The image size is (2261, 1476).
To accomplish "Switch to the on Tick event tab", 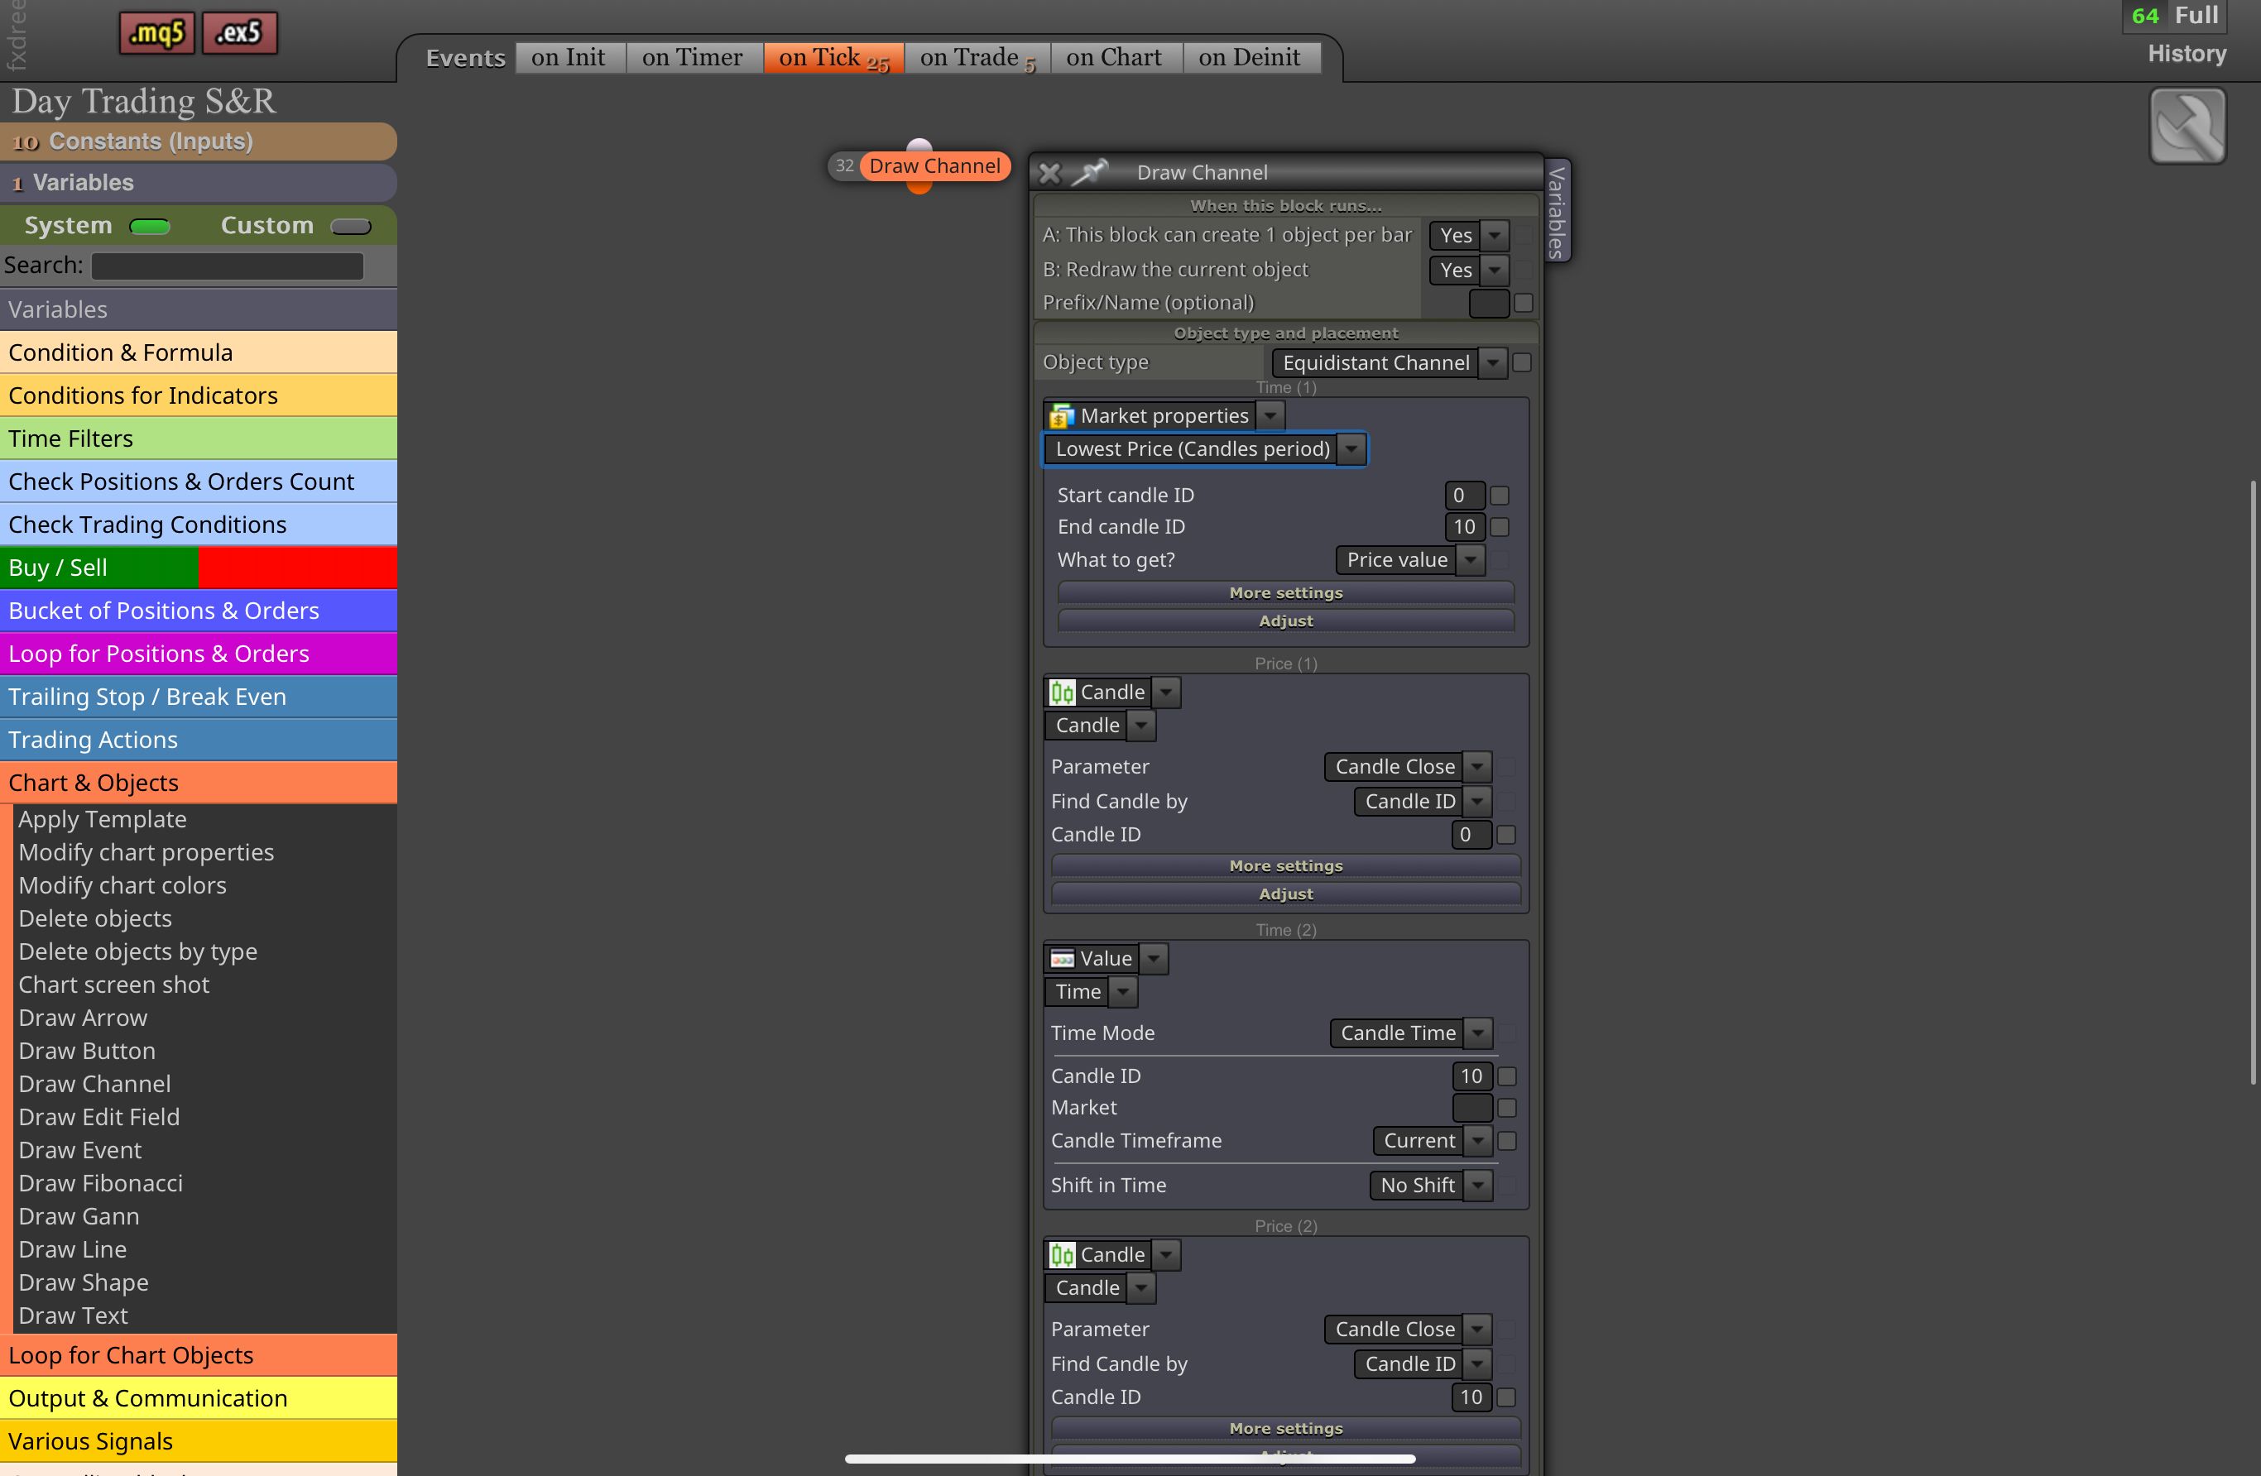I will click(833, 58).
